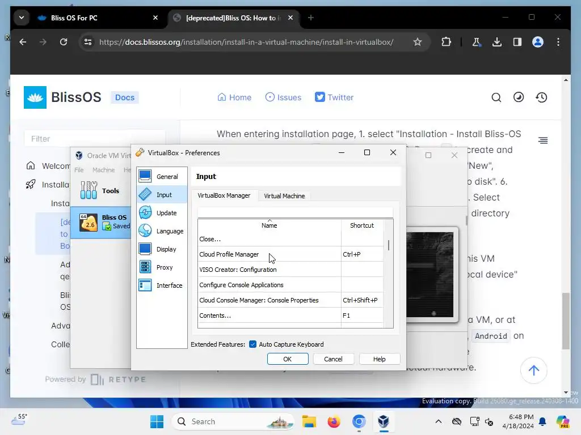Open Firefox from taskbar
581x435 pixels.
point(334,421)
